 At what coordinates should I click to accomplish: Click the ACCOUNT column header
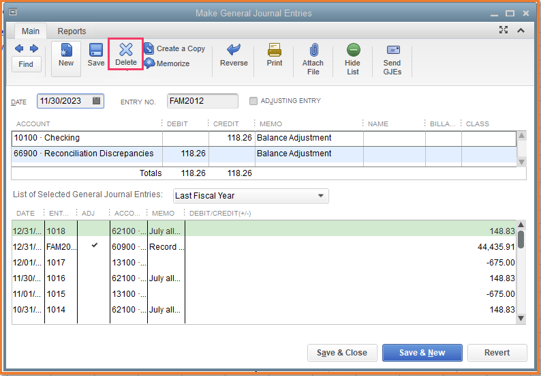pyautogui.click(x=33, y=124)
